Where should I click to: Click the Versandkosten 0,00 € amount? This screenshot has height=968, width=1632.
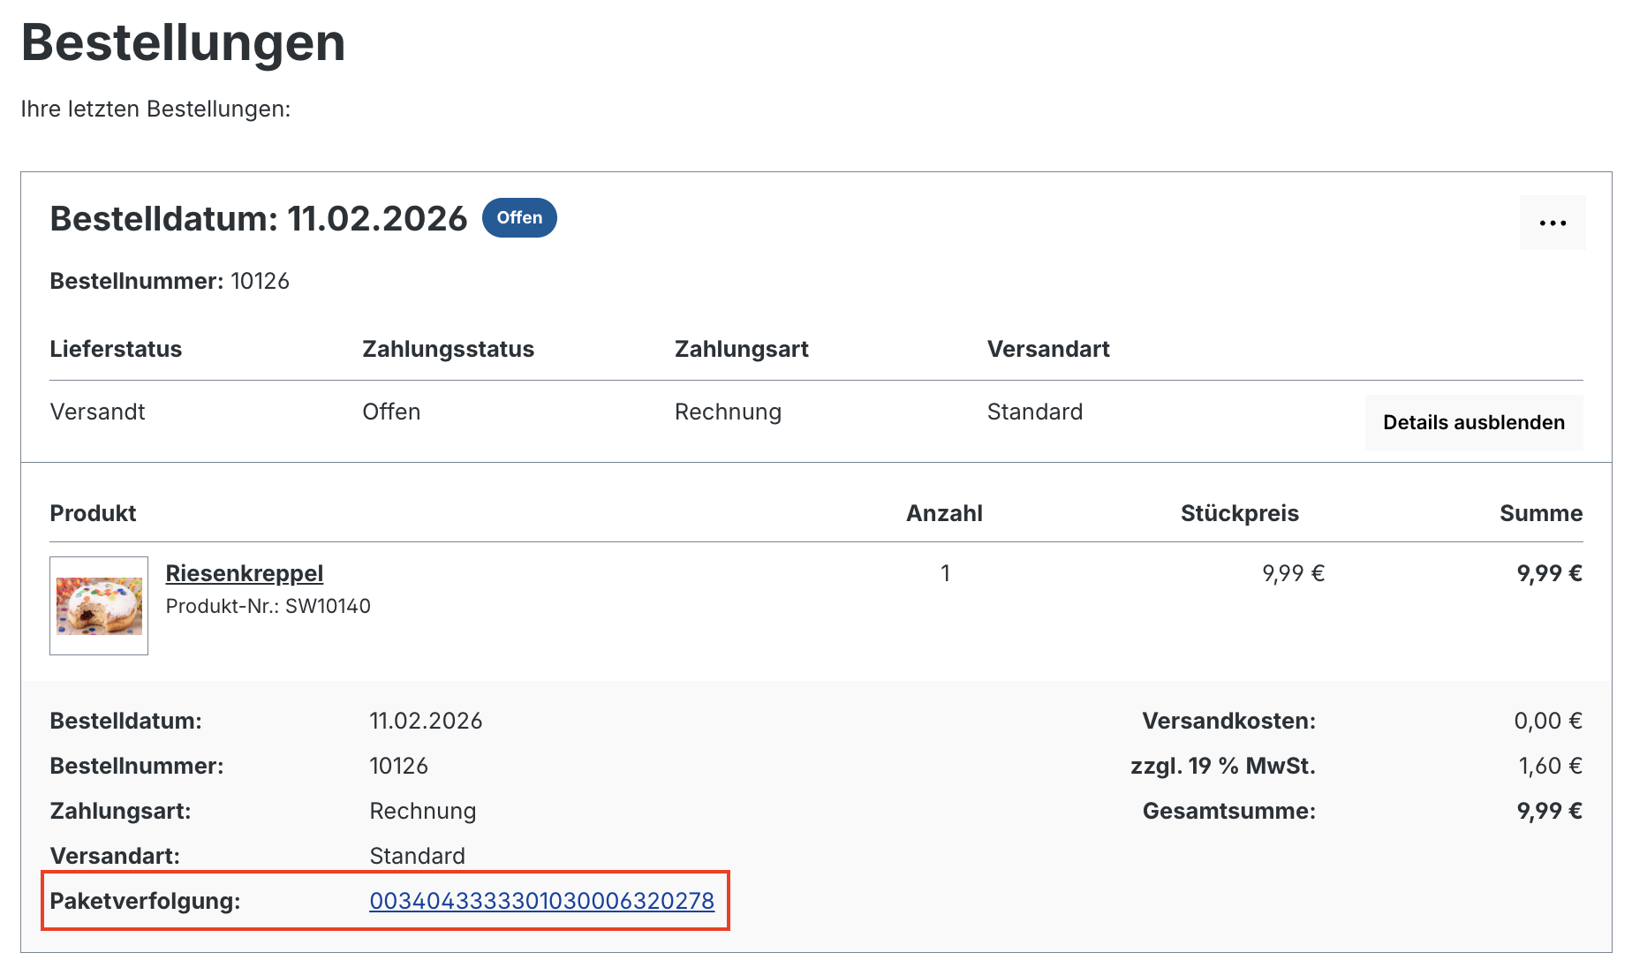1547,721
